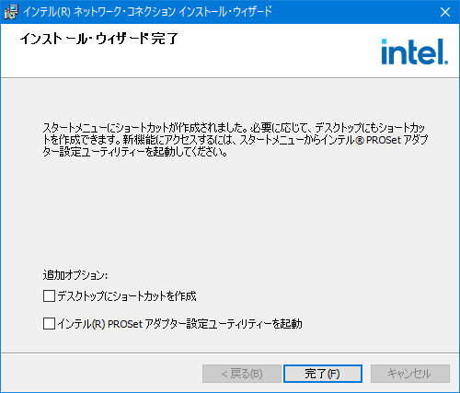Click the PROSet word in the description paragraph
The width and height of the screenshot is (460, 393).
(384, 140)
